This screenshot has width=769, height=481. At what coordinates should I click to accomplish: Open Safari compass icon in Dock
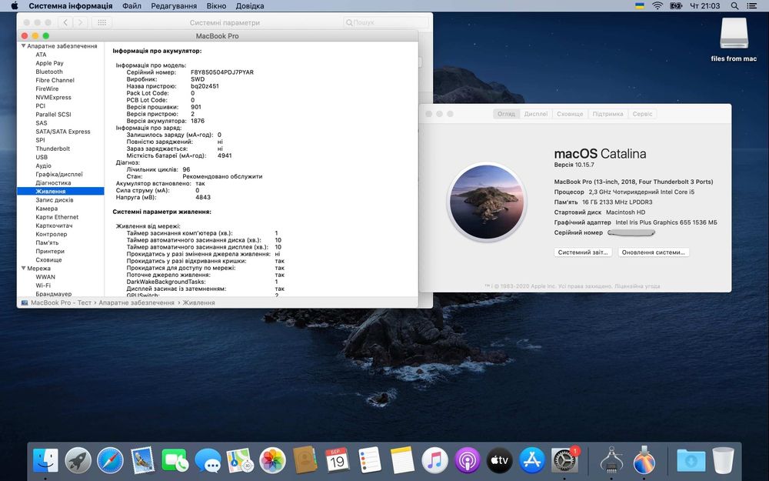pyautogui.click(x=110, y=461)
